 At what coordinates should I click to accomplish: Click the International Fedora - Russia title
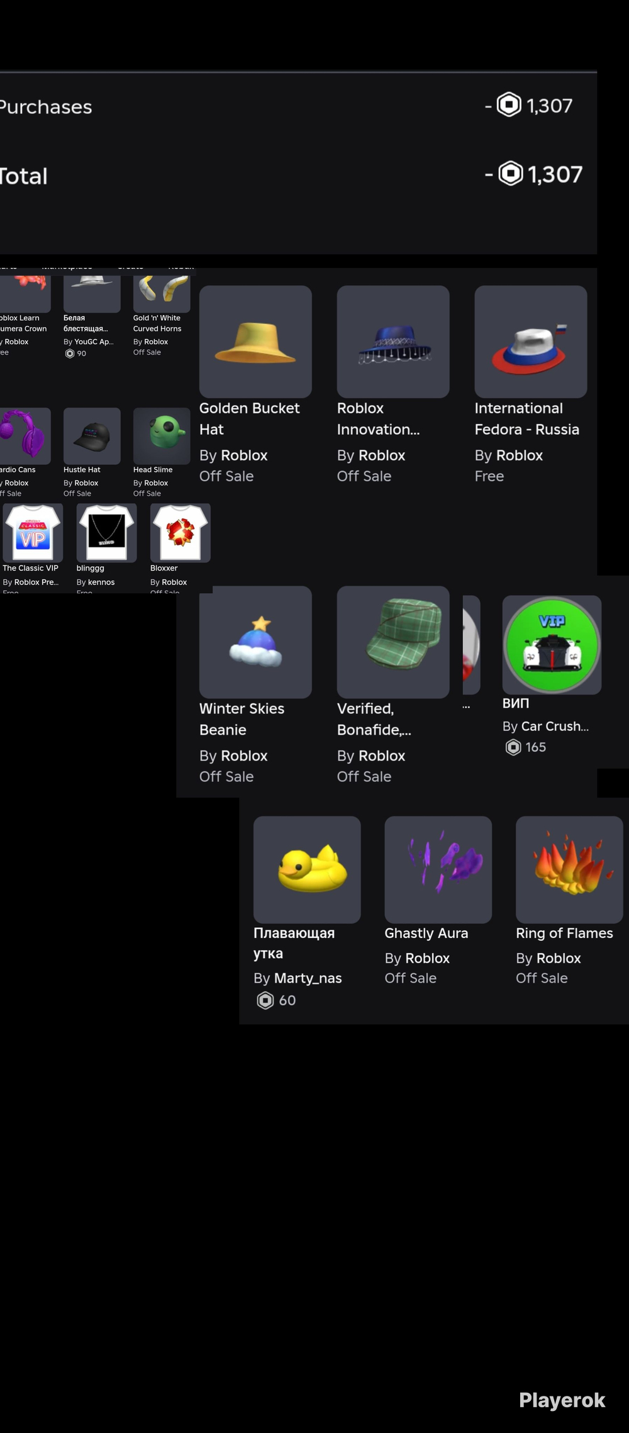(526, 419)
